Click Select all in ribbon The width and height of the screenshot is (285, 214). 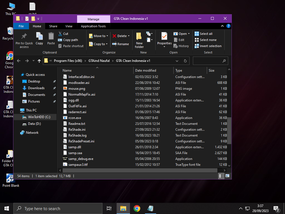(203, 34)
